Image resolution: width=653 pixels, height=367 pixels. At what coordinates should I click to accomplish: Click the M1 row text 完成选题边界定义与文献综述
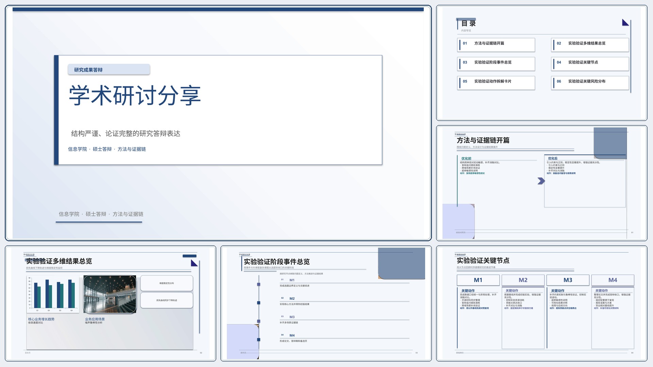coord(295,286)
